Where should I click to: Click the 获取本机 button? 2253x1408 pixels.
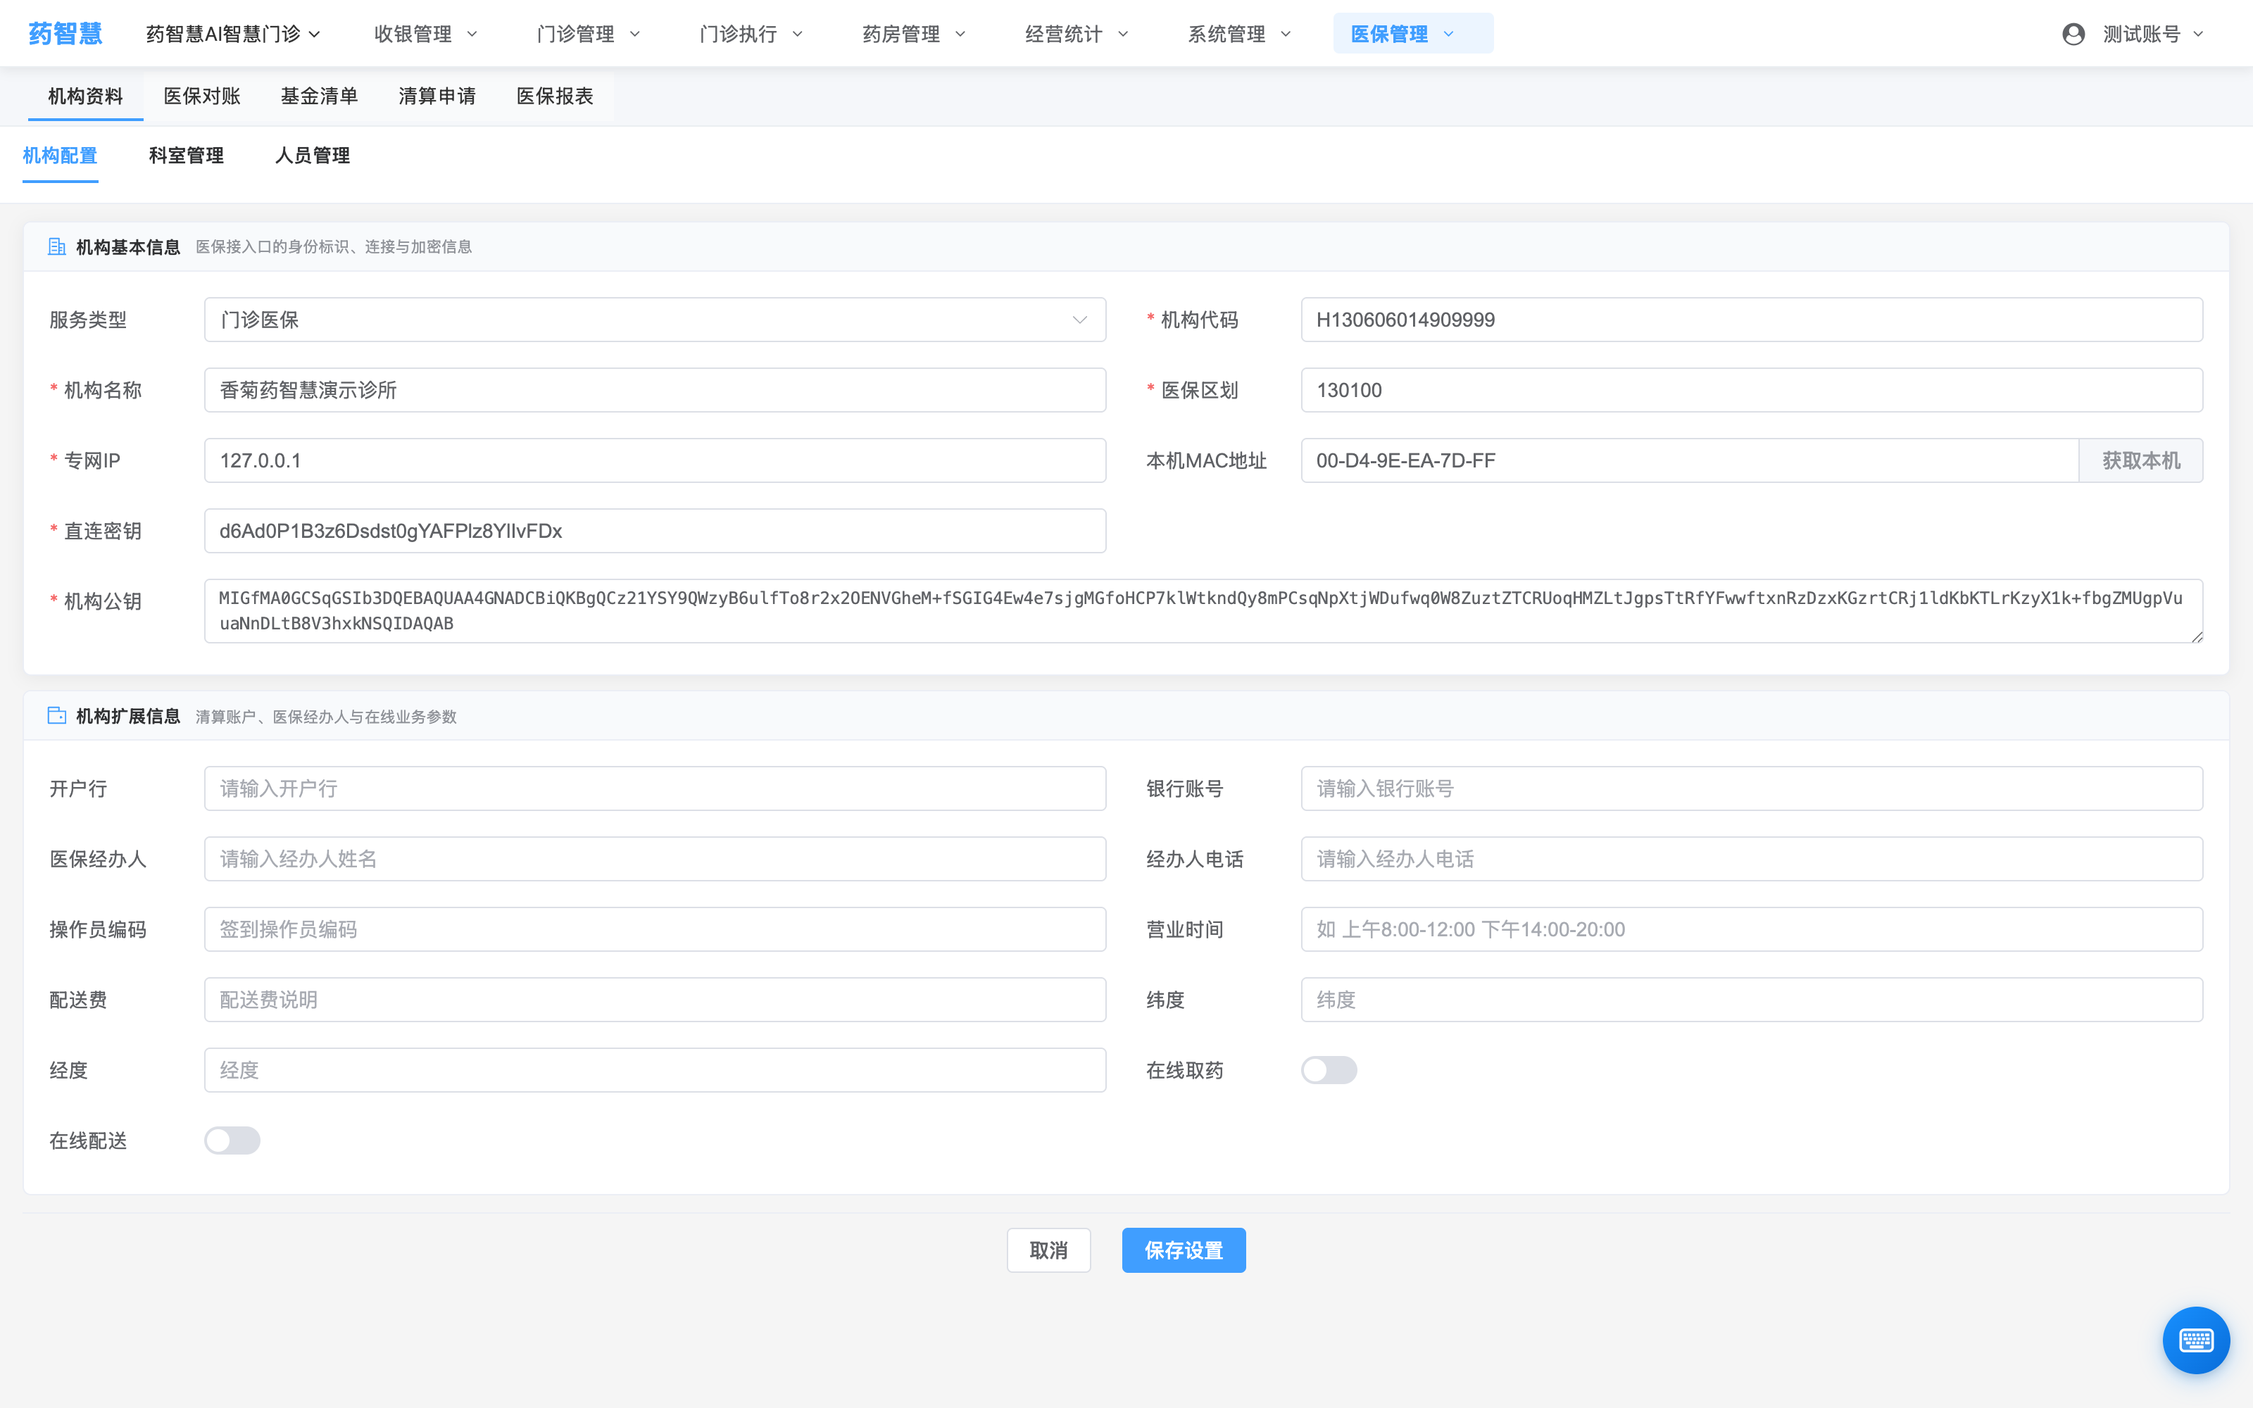(2140, 461)
